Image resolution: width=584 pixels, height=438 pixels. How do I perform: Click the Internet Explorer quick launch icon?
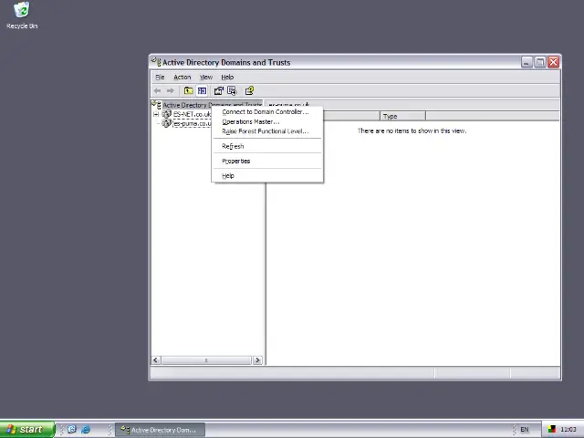tap(86, 429)
